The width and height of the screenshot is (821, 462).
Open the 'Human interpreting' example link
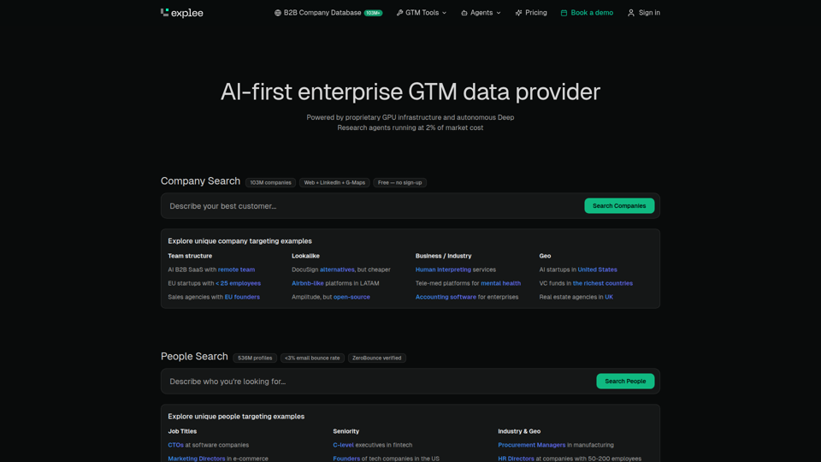[x=443, y=269]
